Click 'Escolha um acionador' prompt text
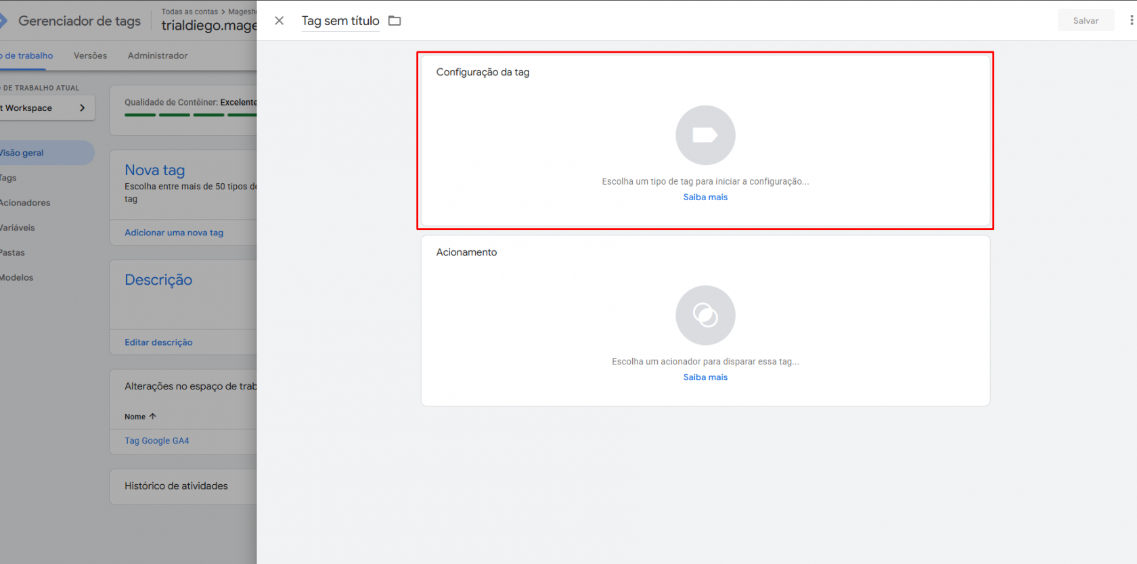 [x=705, y=362]
